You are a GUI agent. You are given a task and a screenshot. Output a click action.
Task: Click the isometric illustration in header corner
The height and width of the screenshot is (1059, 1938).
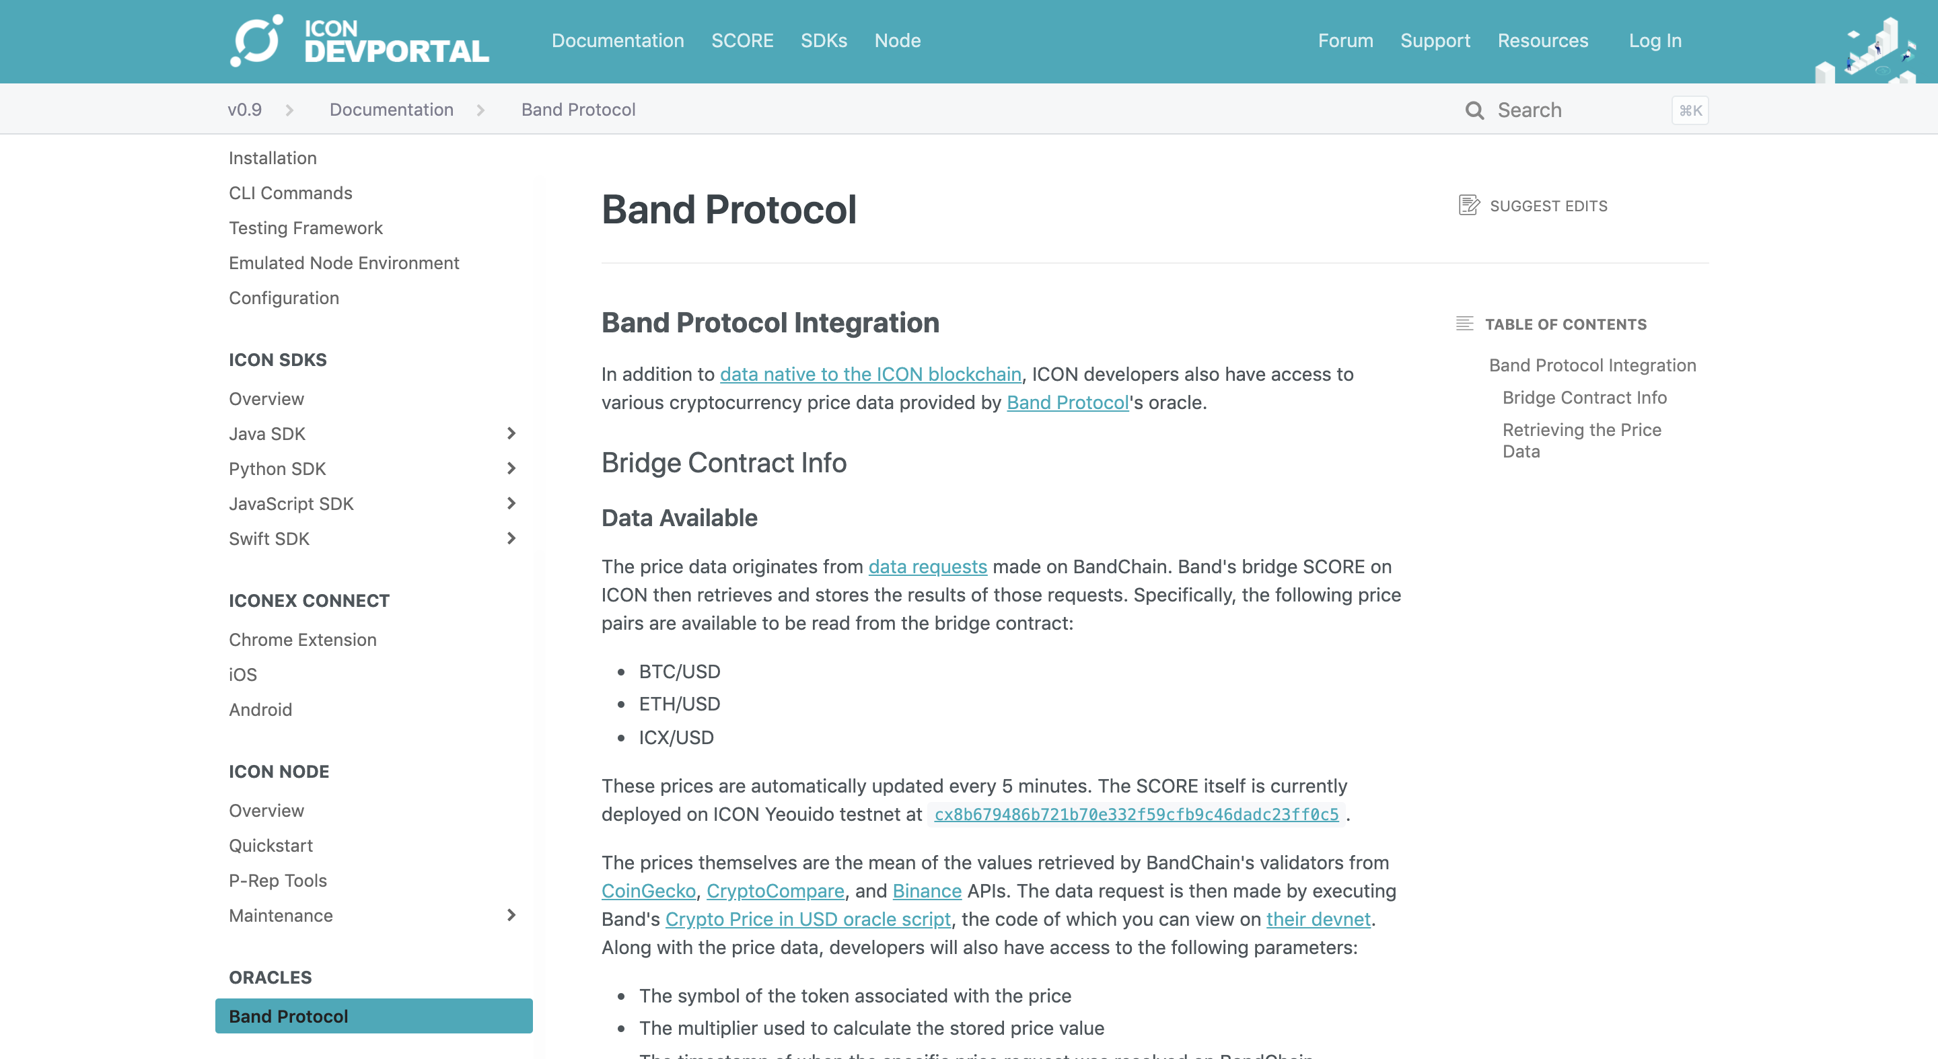click(x=1865, y=49)
